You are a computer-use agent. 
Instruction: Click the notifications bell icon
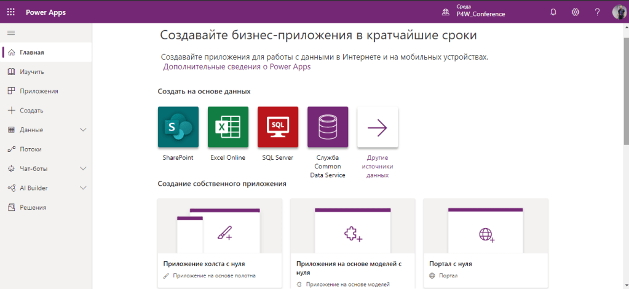(553, 12)
